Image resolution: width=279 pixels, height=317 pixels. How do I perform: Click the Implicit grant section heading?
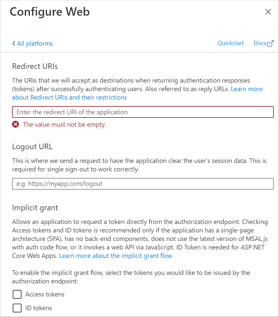pyautogui.click(x=35, y=208)
